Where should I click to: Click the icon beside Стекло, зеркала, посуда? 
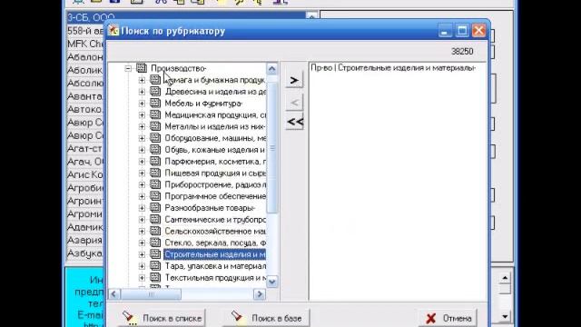[x=155, y=243]
